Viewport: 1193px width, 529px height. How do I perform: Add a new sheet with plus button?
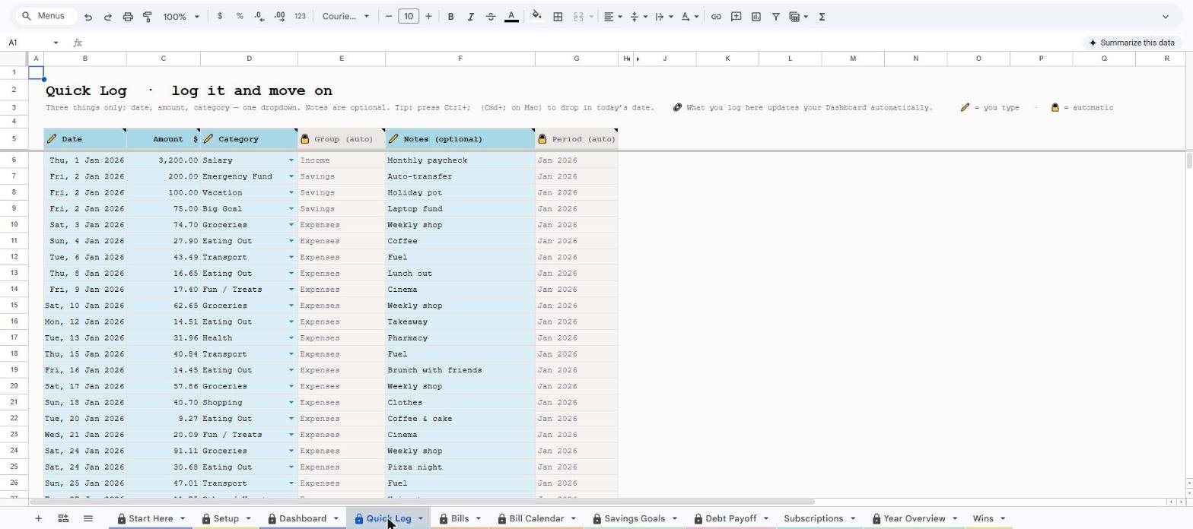(x=38, y=518)
